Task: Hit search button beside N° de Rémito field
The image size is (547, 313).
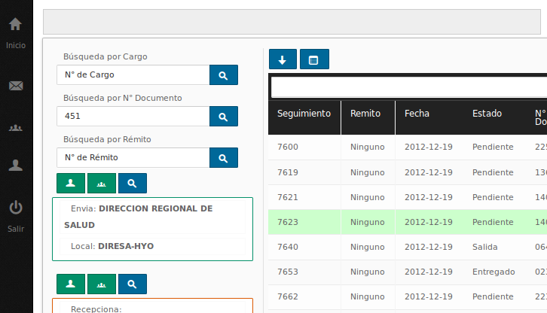Action: coord(223,158)
